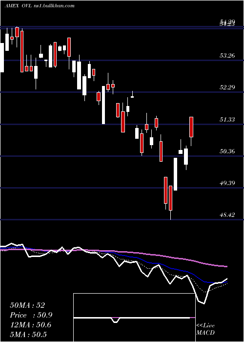This screenshot has width=244, height=342.
Task: Click the 5MA : 50.5 value
Action: [x=28, y=335]
